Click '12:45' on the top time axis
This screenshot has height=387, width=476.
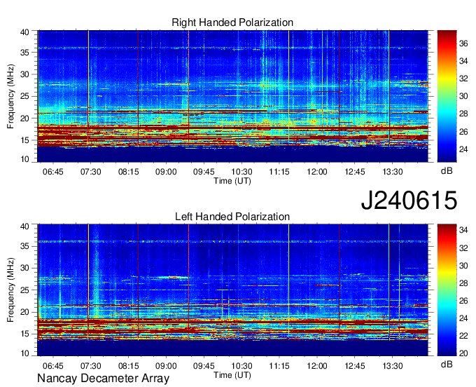pyautogui.click(x=355, y=172)
